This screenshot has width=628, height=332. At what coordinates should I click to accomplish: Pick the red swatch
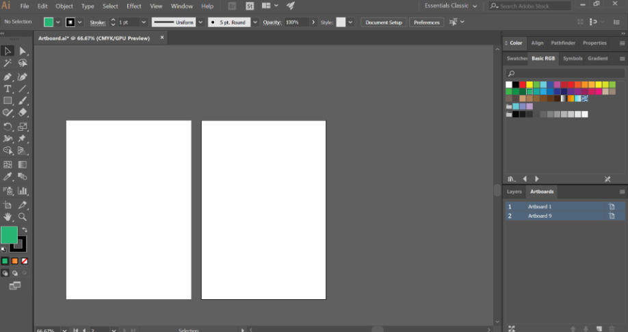coord(523,85)
